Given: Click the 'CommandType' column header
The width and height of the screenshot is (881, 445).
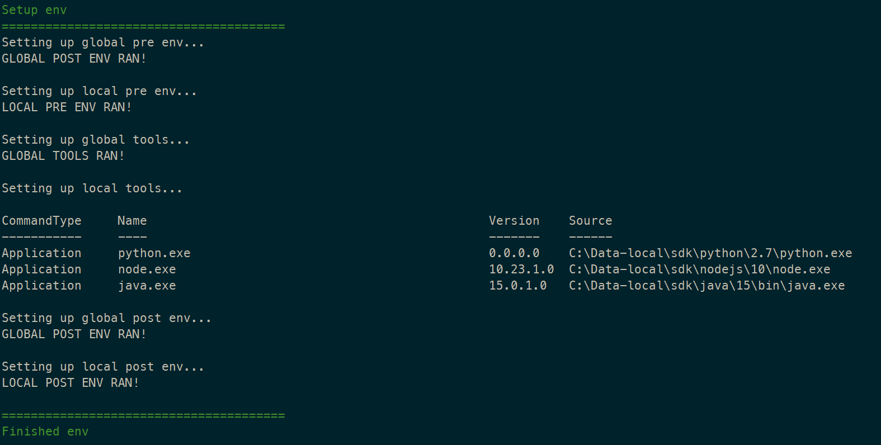Looking at the screenshot, I should click(x=42, y=221).
